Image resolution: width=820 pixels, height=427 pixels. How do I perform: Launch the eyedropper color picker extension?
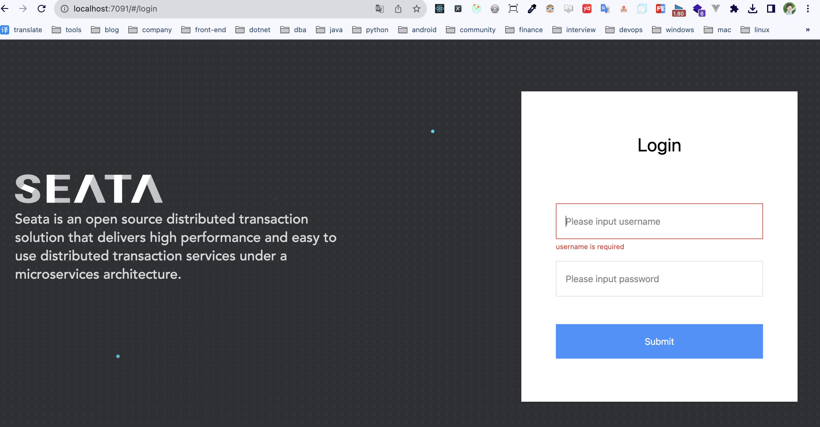[x=532, y=9]
